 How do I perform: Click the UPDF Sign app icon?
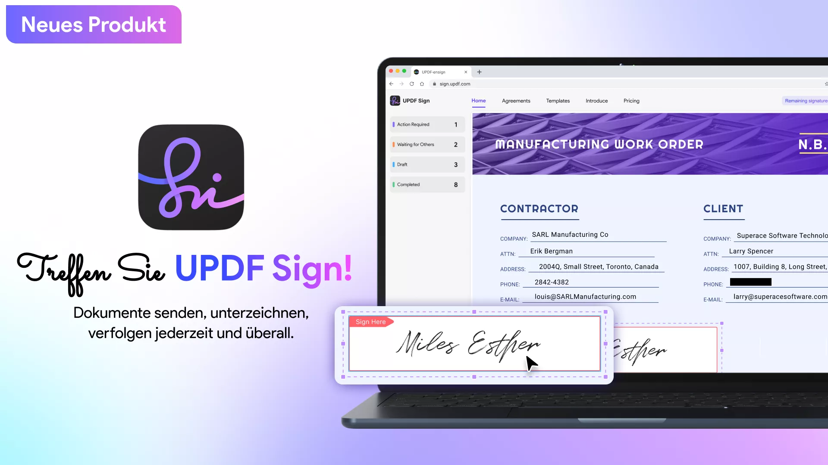click(x=191, y=177)
